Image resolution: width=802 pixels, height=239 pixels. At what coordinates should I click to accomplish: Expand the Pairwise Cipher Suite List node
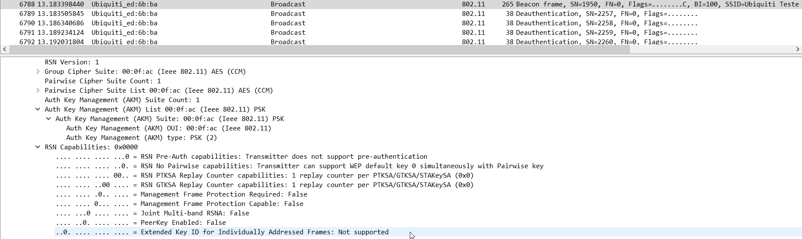38,91
